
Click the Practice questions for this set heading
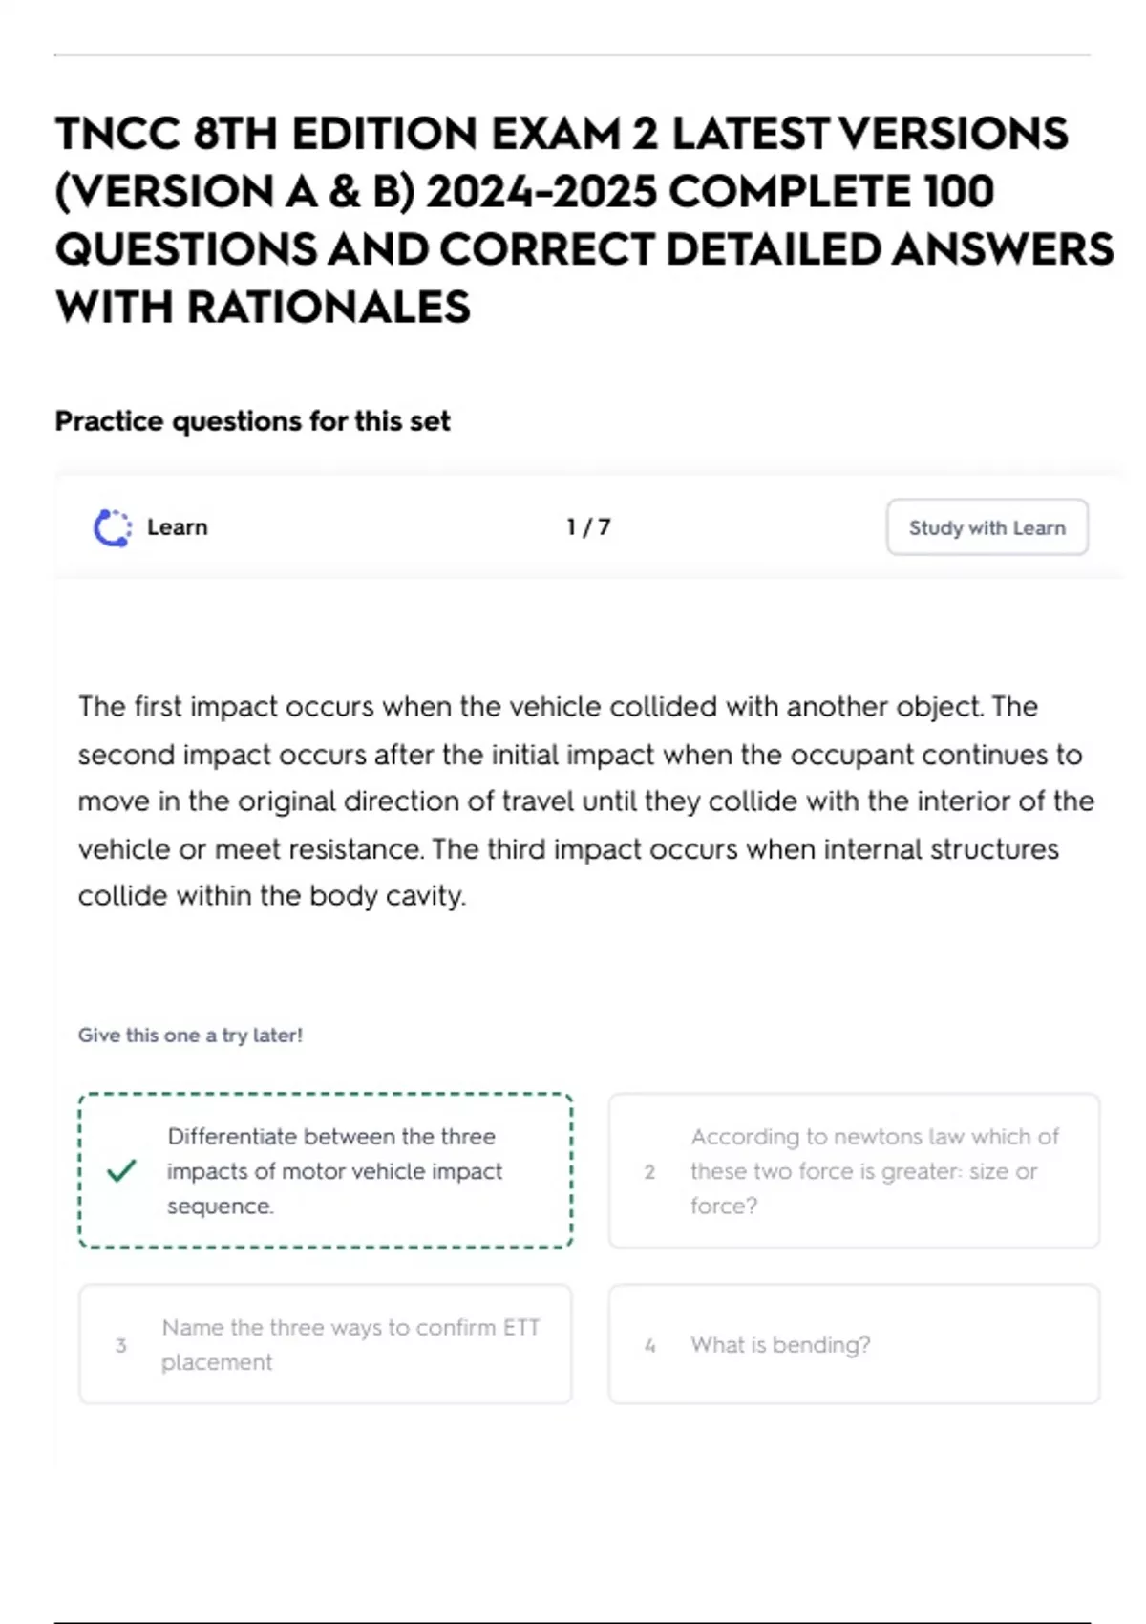pos(252,421)
